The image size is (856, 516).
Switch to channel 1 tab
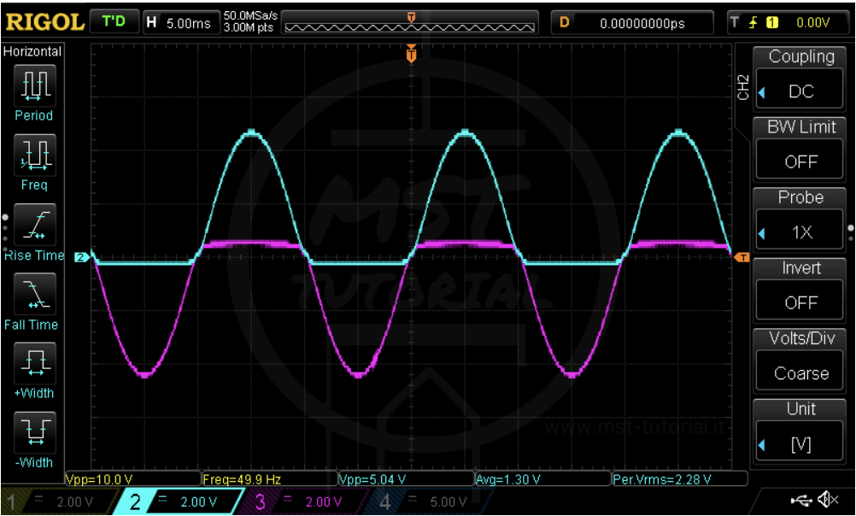click(x=51, y=501)
